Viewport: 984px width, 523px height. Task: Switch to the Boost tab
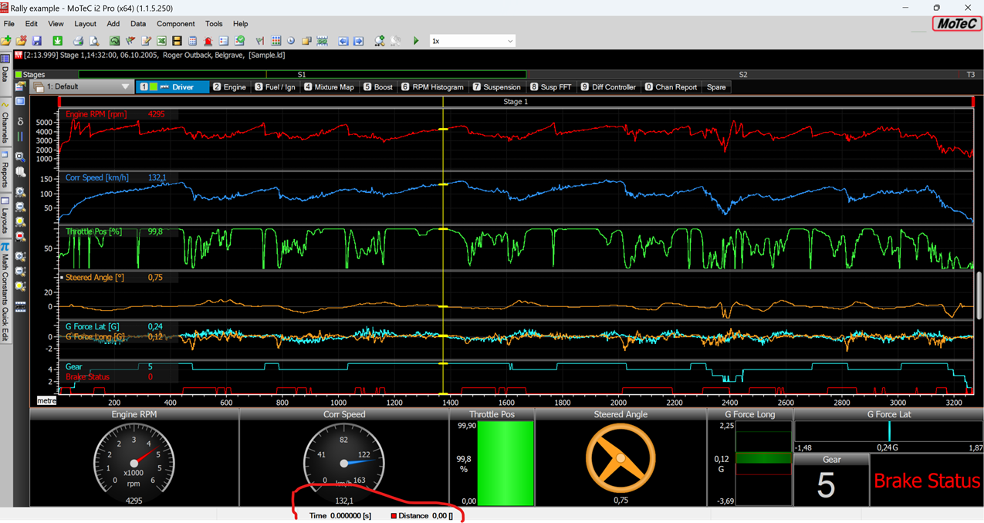pyautogui.click(x=378, y=87)
